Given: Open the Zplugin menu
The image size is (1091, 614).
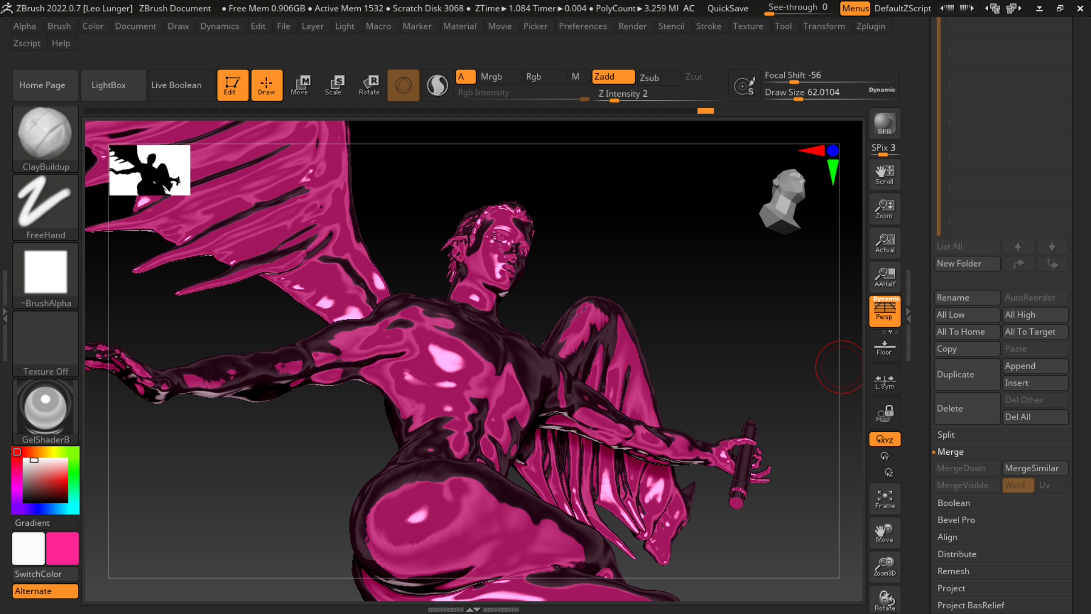Looking at the screenshot, I should pos(871,26).
